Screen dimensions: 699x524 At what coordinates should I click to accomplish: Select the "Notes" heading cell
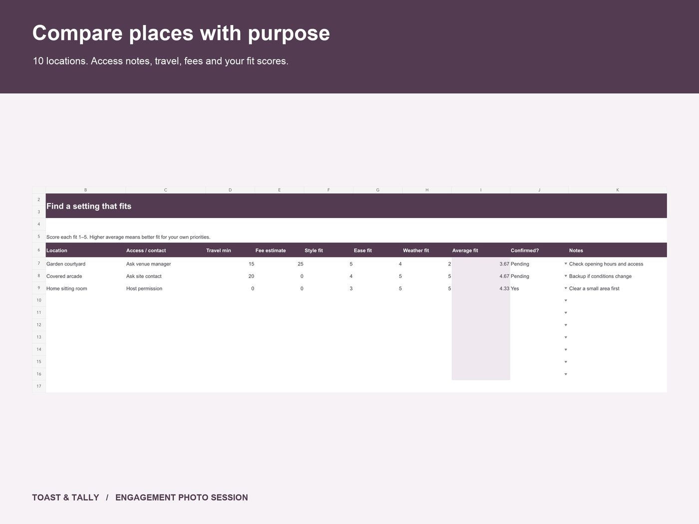618,251
